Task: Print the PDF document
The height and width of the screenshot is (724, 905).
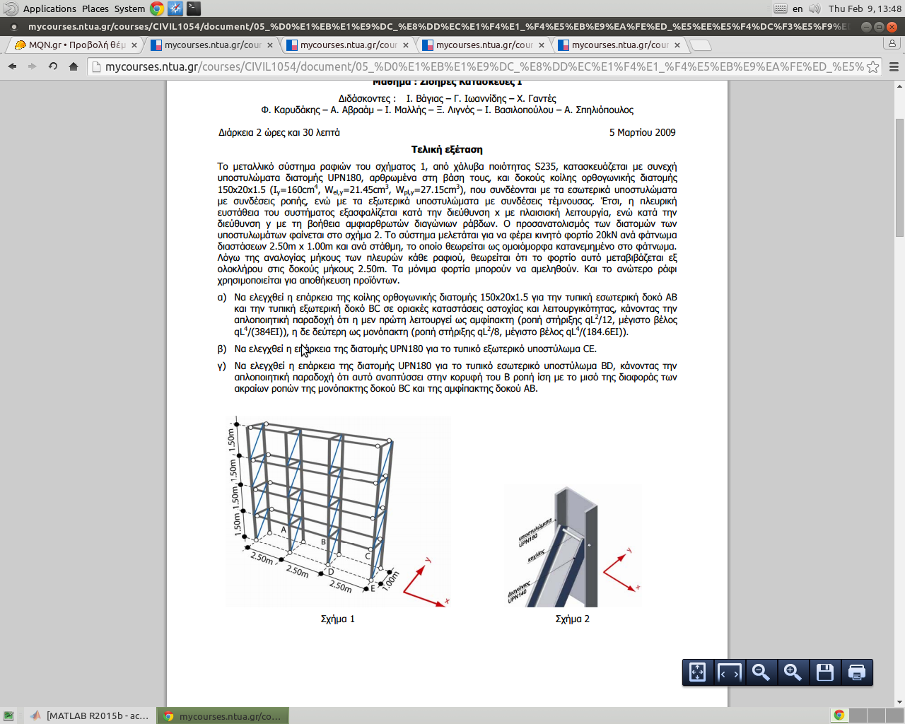Action: (856, 672)
